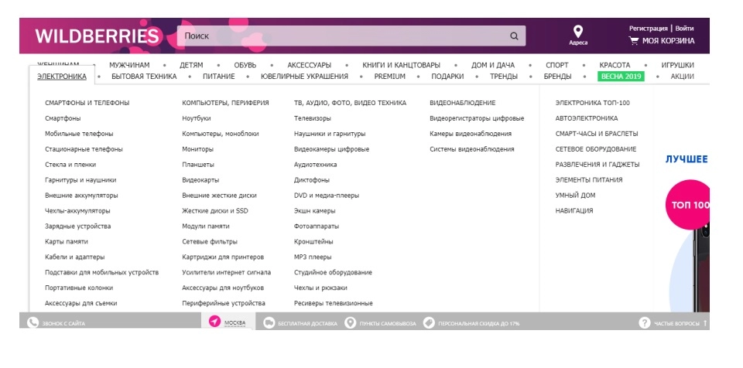This screenshot has height=368, width=743.
Task: Open Стекла и пленки link
Action: [70, 165]
